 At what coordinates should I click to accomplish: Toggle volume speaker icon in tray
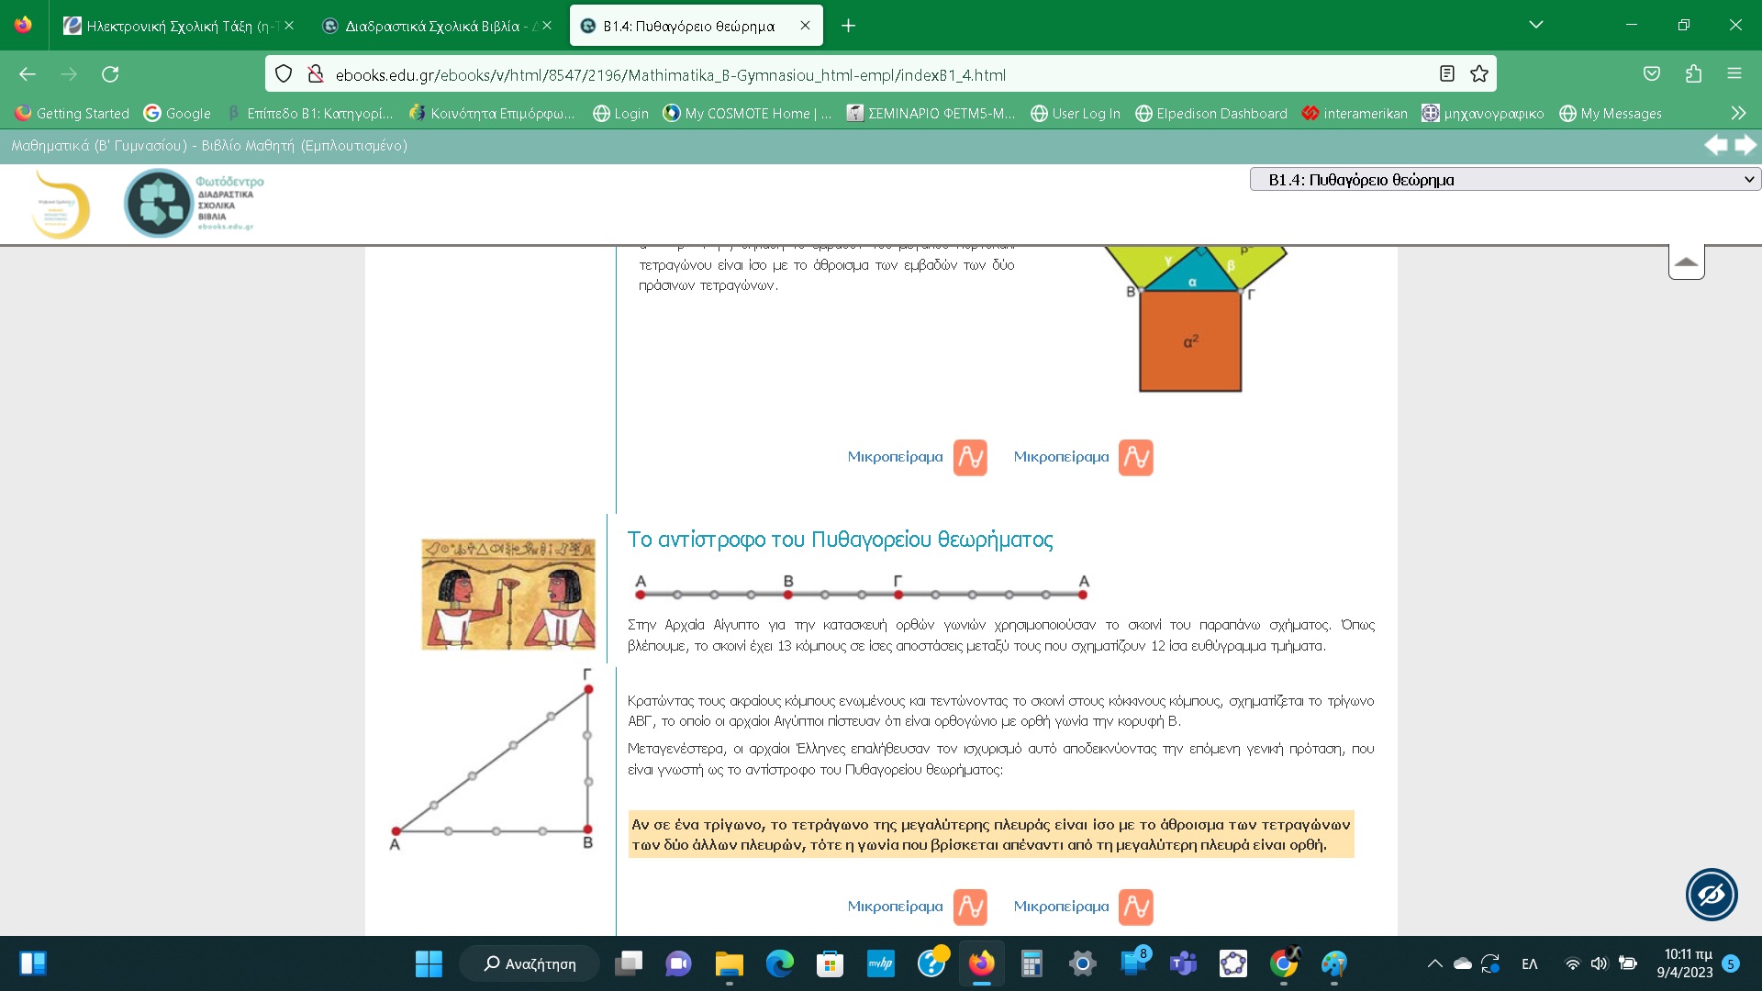pyautogui.click(x=1600, y=963)
